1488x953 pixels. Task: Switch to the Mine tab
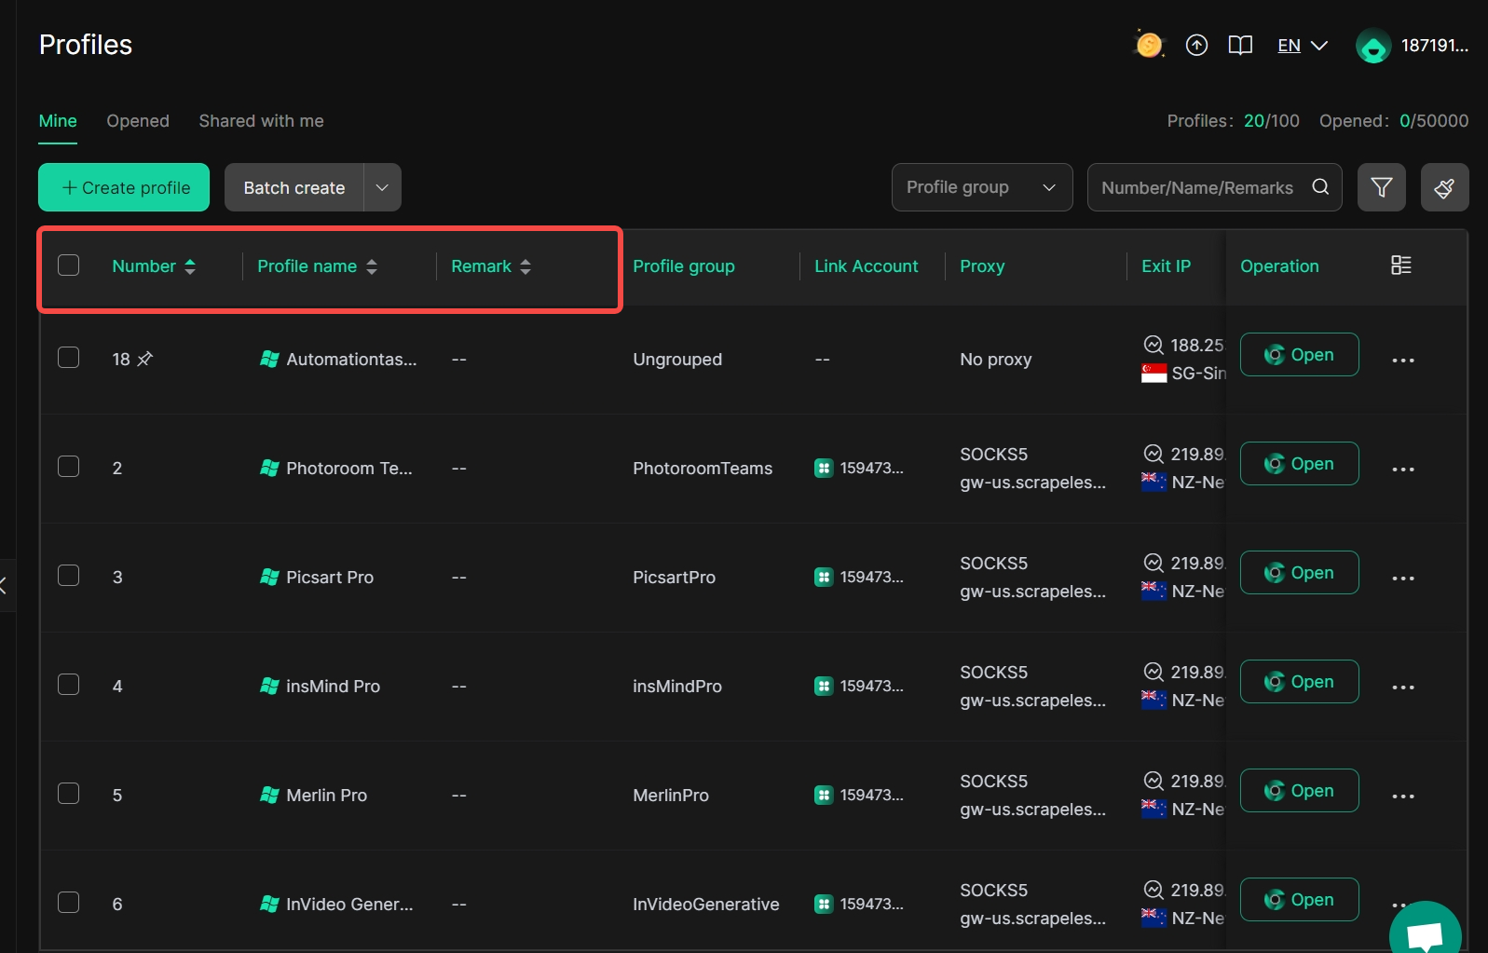pos(58,121)
